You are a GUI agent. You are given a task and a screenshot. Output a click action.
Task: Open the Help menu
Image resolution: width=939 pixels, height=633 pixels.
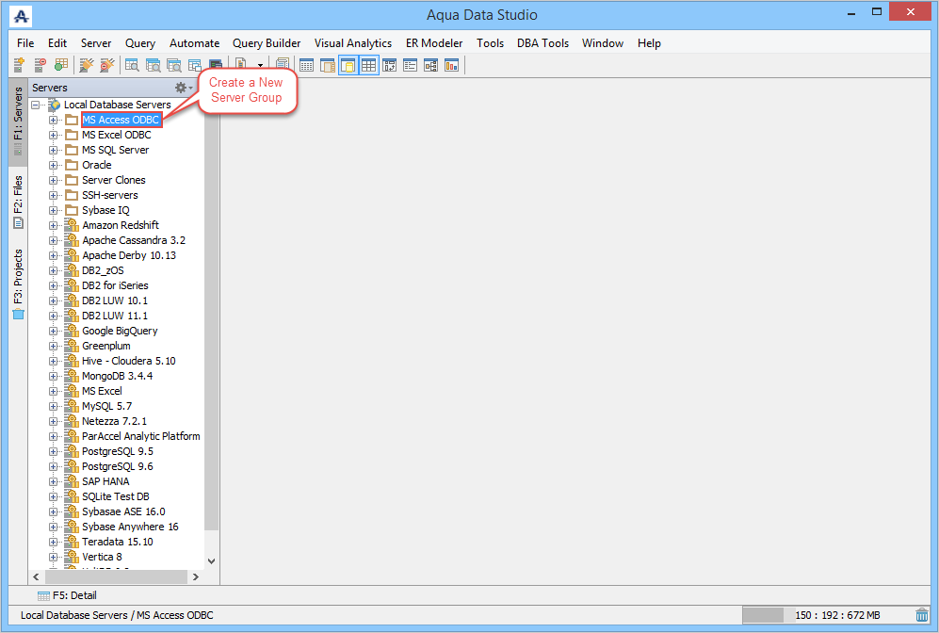point(649,43)
